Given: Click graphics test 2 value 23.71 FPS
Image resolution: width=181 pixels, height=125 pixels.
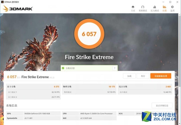Looking at the screenshot, I should click(55, 97).
